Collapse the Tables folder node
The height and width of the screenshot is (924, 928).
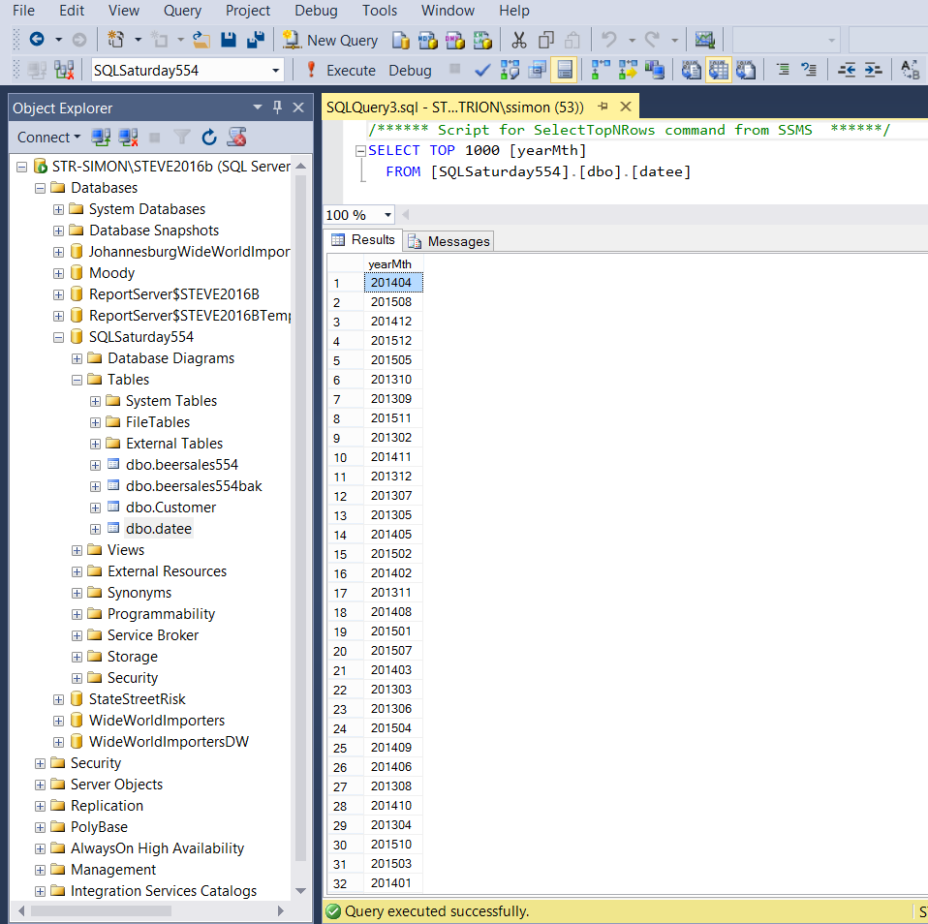(x=77, y=380)
